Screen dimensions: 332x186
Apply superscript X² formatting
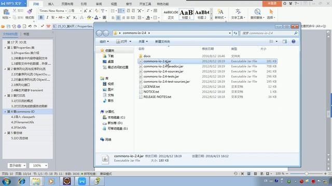click(x=68, y=18)
